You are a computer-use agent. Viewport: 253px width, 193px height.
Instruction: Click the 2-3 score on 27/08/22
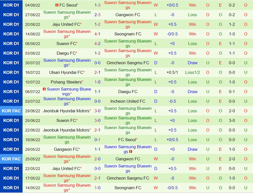point(97,15)
